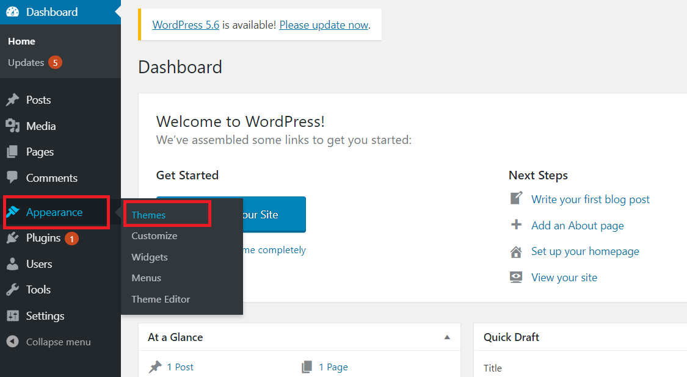This screenshot has width=687, height=377.
Task: Choose Customize in the Appearance flyout
Action: tap(154, 235)
